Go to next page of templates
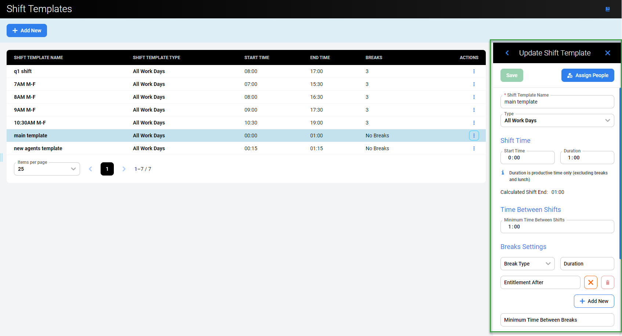The height and width of the screenshot is (336, 622). (x=124, y=169)
